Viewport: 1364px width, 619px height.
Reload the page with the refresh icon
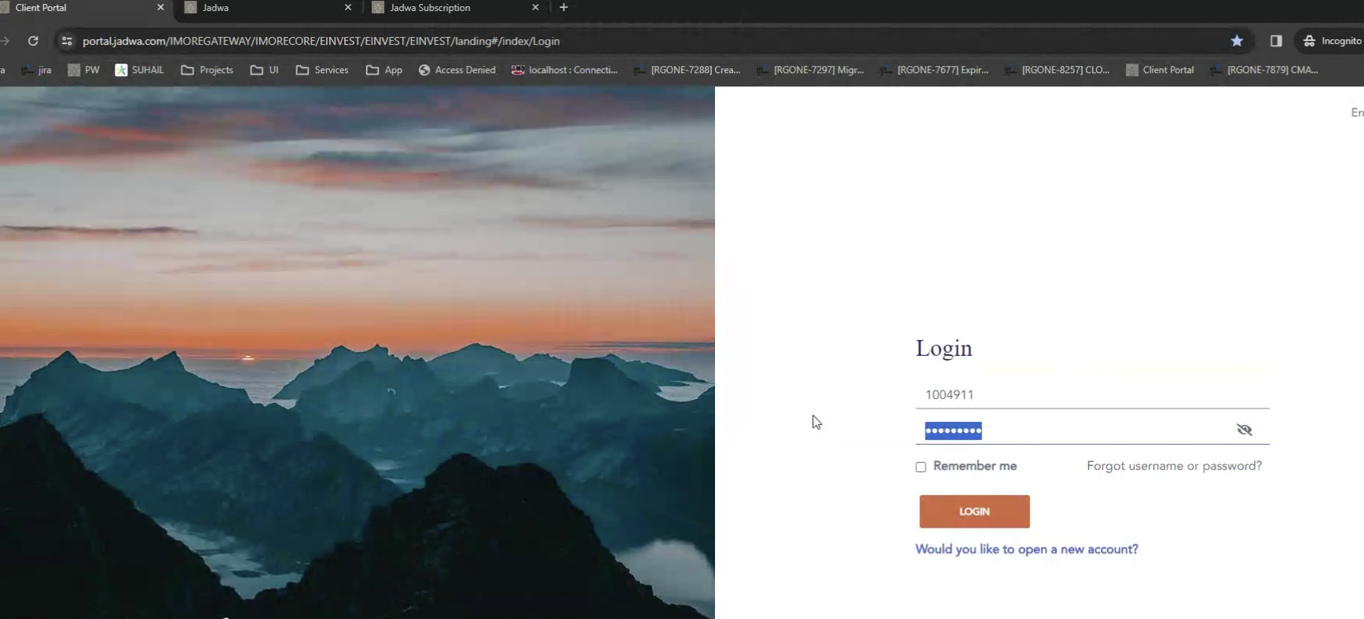tap(33, 41)
